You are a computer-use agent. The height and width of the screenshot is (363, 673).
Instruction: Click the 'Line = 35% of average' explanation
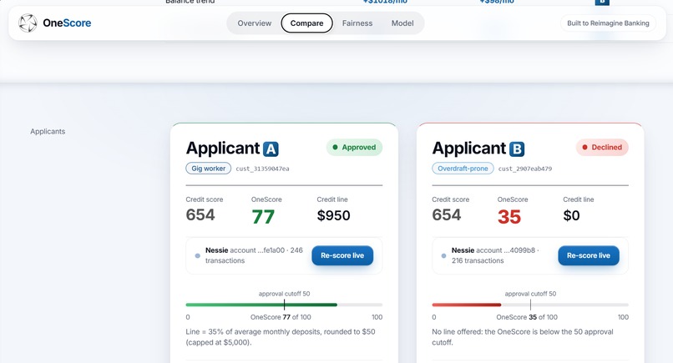click(281, 337)
